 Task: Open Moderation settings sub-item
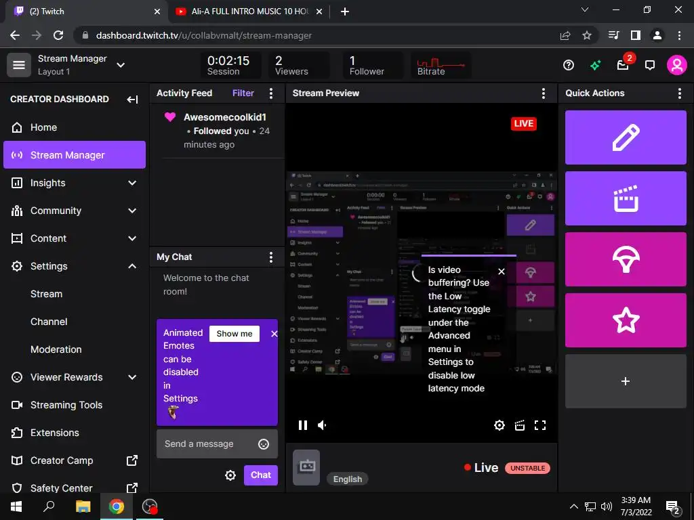pyautogui.click(x=56, y=349)
